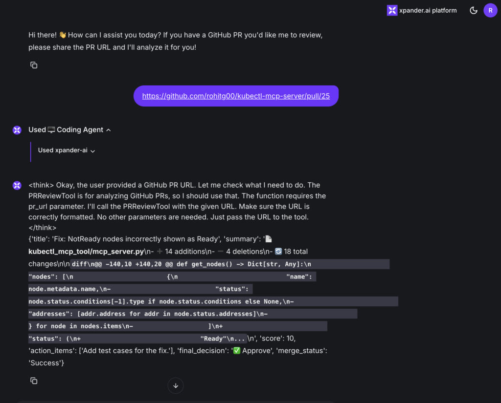Click the xpander icon beside think response
Viewport: 501px width, 403px height.
pos(17,186)
